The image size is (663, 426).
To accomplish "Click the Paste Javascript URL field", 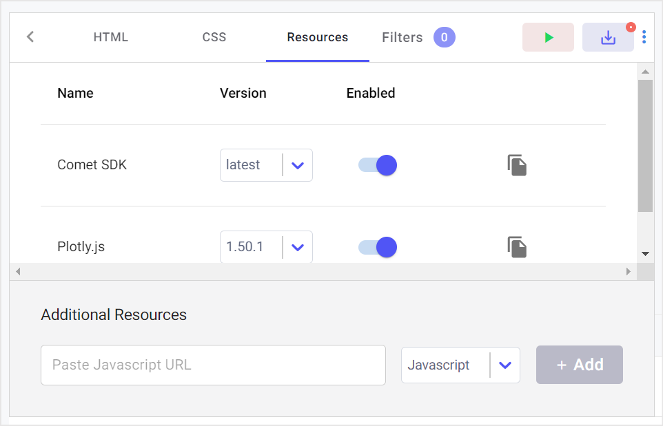I will pyautogui.click(x=213, y=365).
